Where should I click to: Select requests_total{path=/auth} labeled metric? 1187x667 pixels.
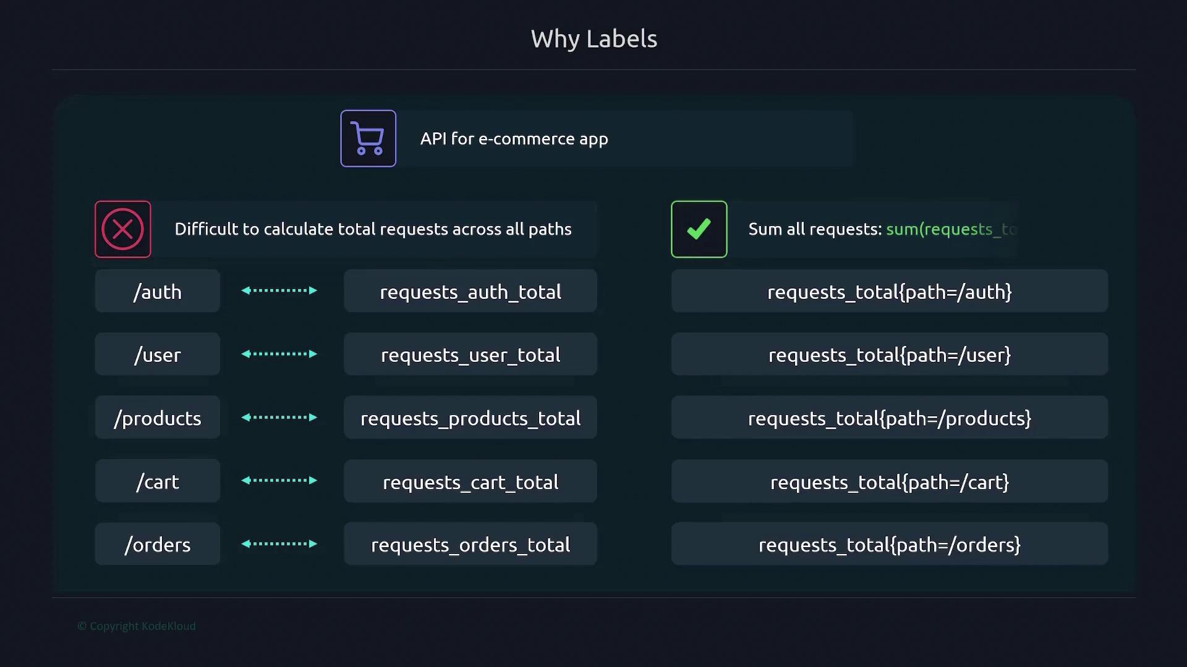point(889,292)
